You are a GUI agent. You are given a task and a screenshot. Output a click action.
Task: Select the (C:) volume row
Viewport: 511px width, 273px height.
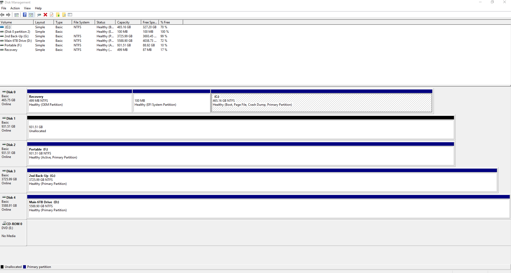92,27
